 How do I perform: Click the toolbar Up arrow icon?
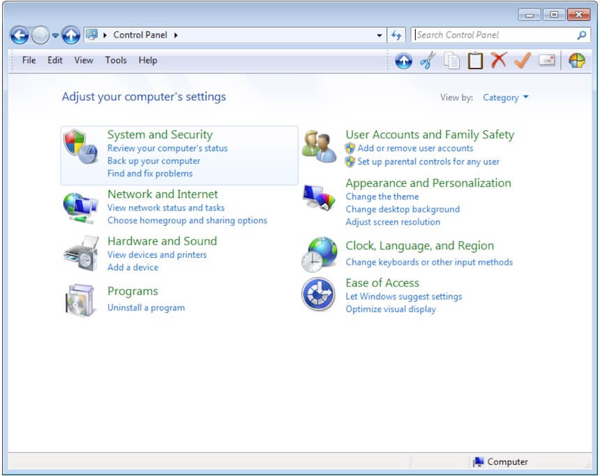coord(403,61)
